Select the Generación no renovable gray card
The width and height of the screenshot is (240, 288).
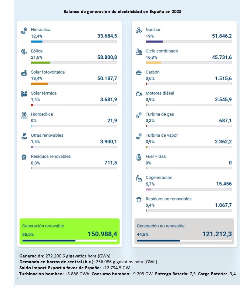pyautogui.click(x=184, y=231)
